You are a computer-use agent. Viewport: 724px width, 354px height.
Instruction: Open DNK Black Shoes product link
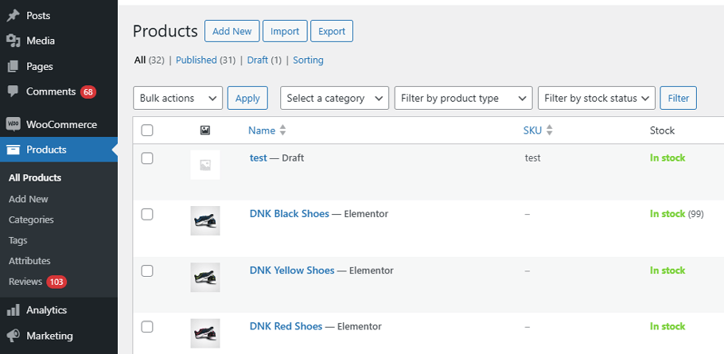pos(290,214)
